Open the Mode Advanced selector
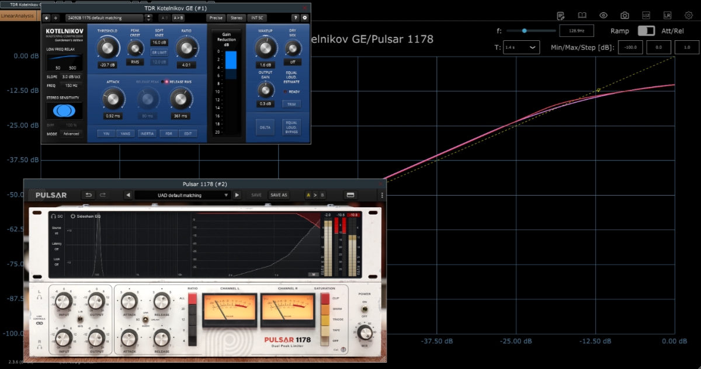This screenshot has width=701, height=369. pos(71,134)
